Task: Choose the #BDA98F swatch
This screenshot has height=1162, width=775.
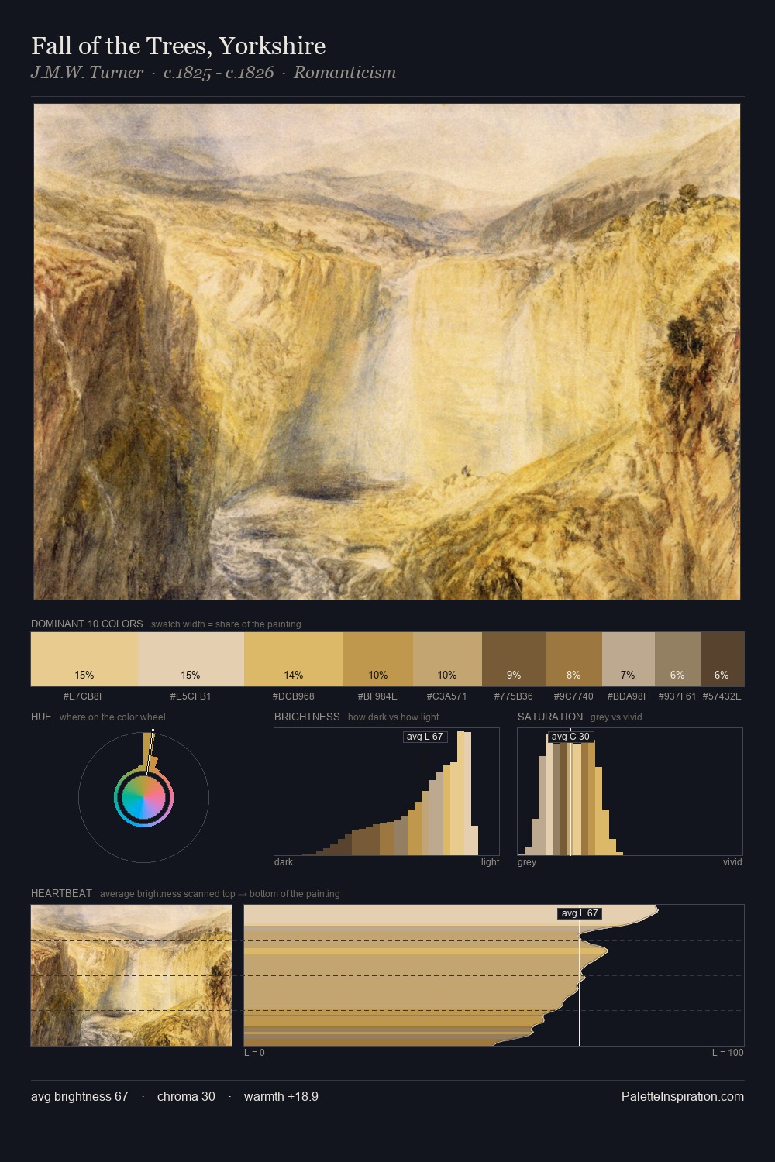Action: click(x=629, y=659)
